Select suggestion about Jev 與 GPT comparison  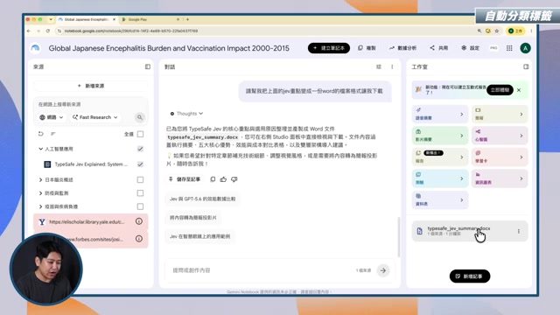(x=202, y=199)
